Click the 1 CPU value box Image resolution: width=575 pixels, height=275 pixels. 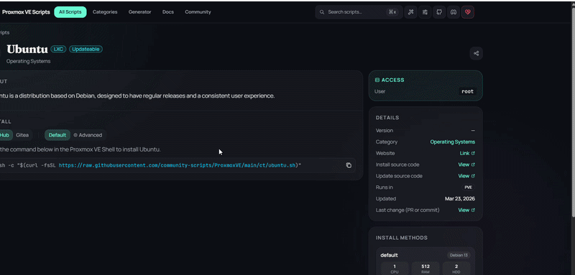click(395, 268)
